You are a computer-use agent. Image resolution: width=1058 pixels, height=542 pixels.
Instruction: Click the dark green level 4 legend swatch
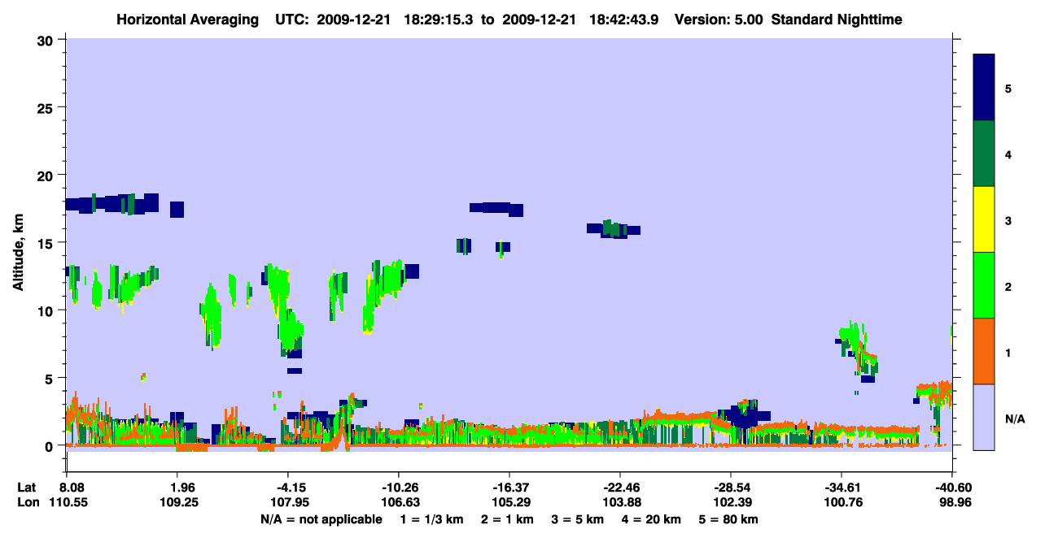984,154
